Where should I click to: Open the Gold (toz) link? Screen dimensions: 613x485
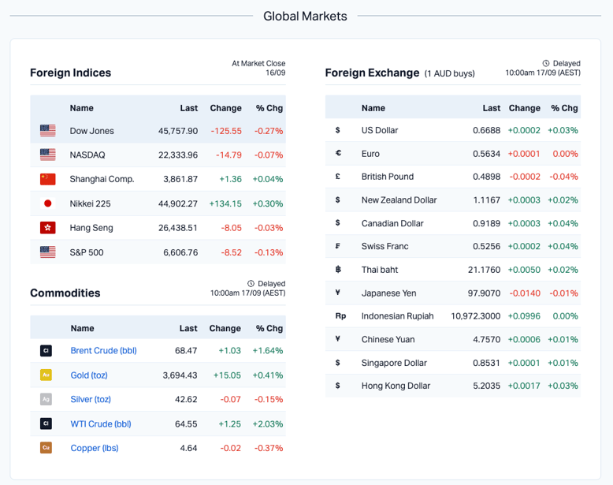point(89,375)
